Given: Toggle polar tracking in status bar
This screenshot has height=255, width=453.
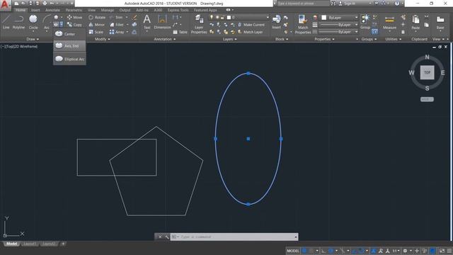Looking at the screenshot, I should [331, 251].
